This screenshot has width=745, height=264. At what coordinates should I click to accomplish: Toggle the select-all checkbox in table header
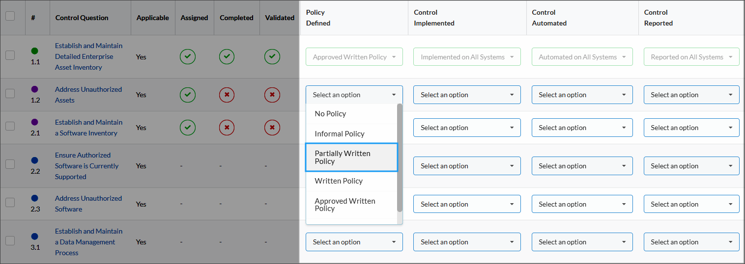click(10, 16)
